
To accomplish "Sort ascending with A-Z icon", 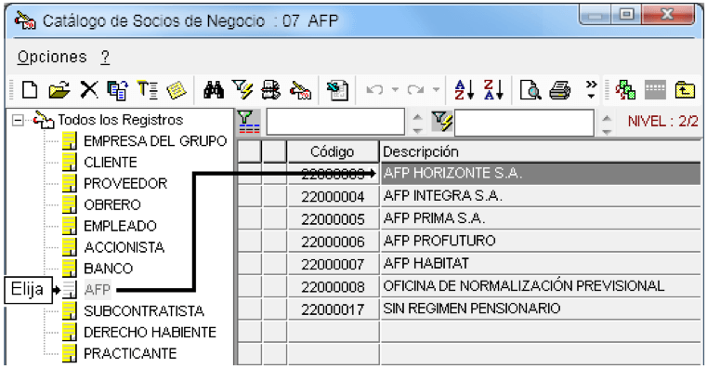I will coord(464,90).
